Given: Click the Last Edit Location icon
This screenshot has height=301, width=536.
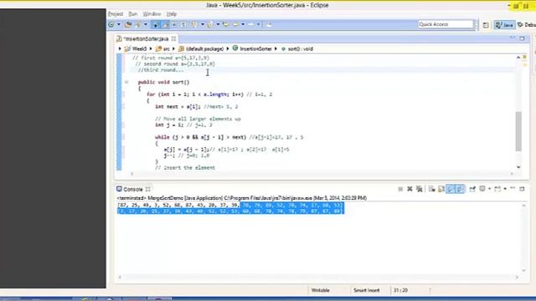Looking at the screenshot, I should point(225,24).
